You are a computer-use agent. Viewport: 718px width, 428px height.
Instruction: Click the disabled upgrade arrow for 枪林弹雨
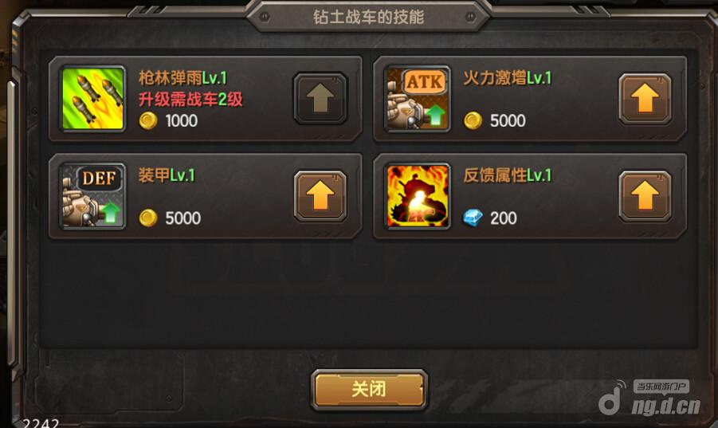point(320,98)
